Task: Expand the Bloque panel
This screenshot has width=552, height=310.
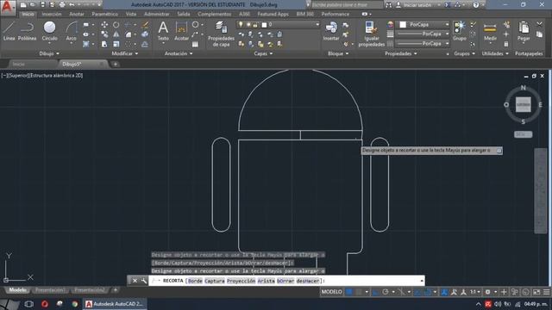Action: (x=338, y=53)
